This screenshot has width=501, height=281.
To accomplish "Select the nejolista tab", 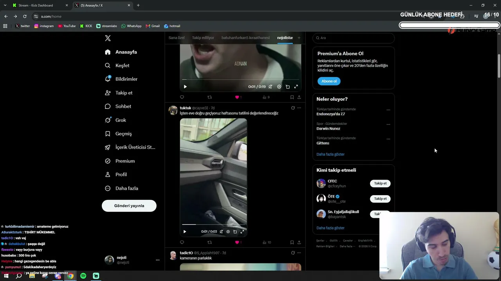I will pyautogui.click(x=285, y=38).
